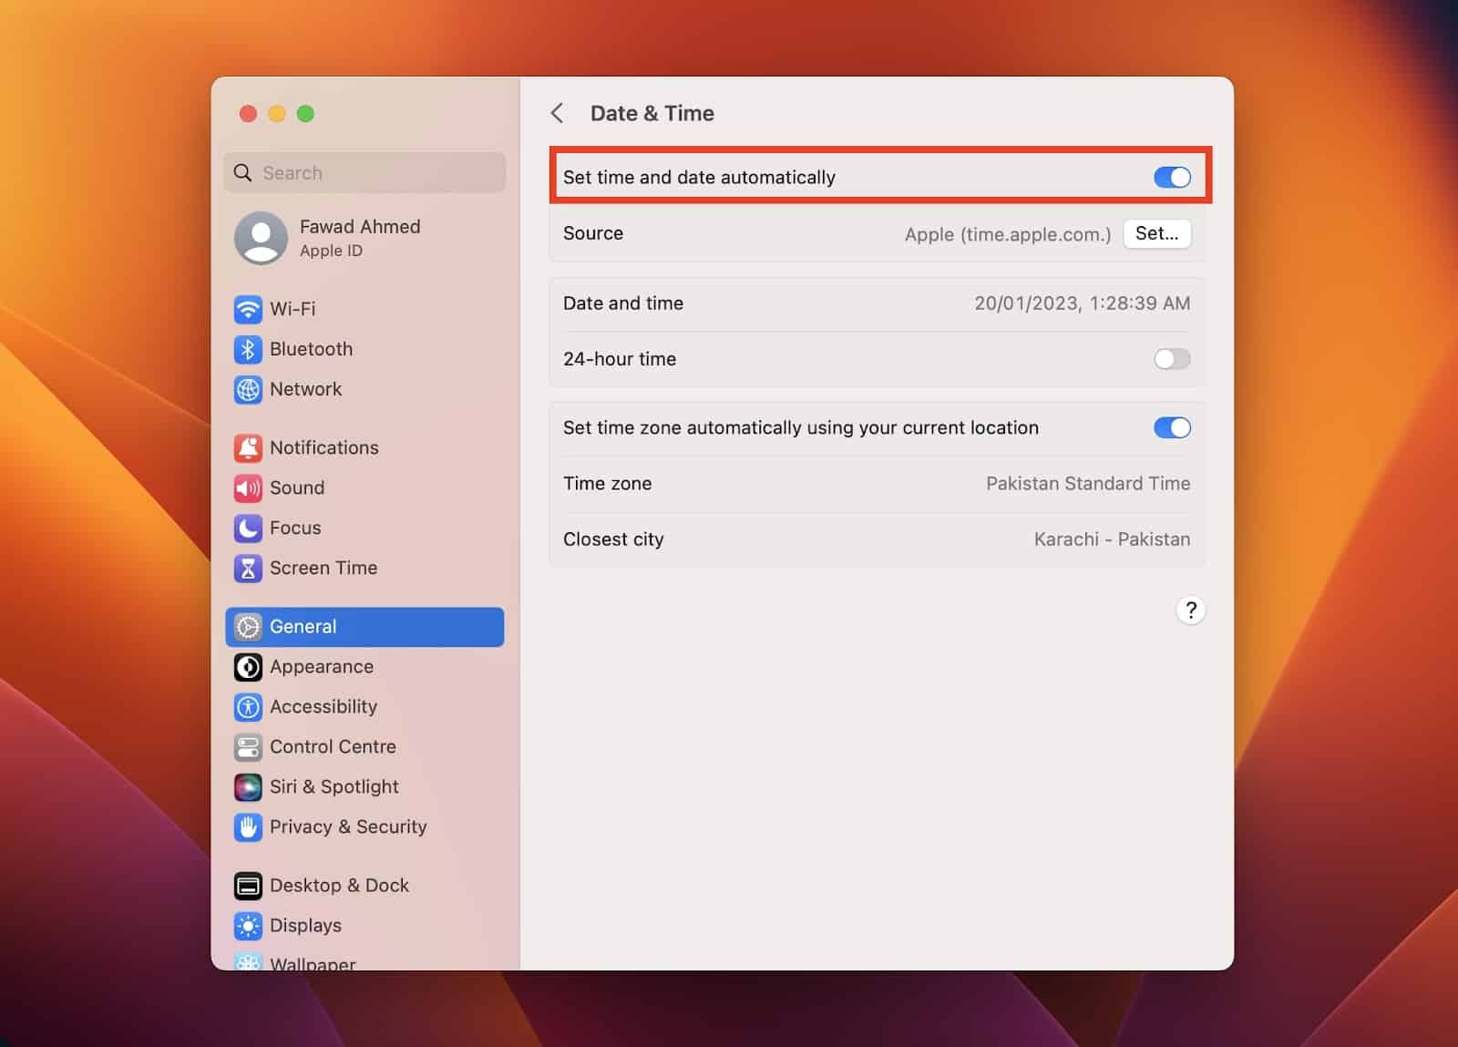Open the Sound settings pane
The height and width of the screenshot is (1047, 1458).
(364, 488)
